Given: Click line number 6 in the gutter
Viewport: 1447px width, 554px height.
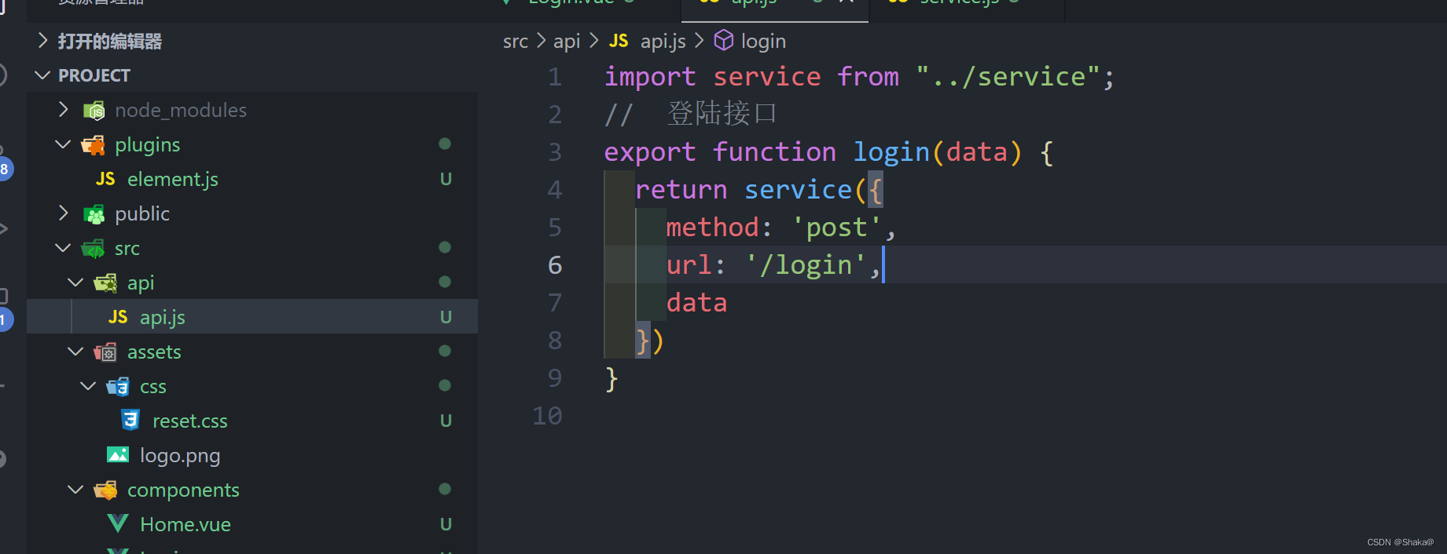Looking at the screenshot, I should pos(555,265).
